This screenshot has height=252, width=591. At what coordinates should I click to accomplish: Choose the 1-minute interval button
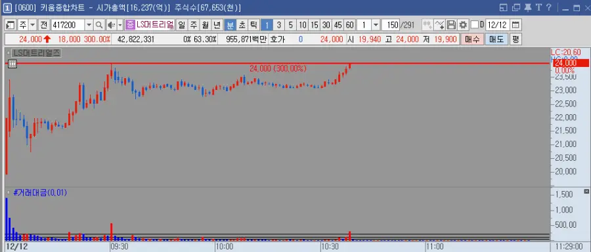coord(267,25)
